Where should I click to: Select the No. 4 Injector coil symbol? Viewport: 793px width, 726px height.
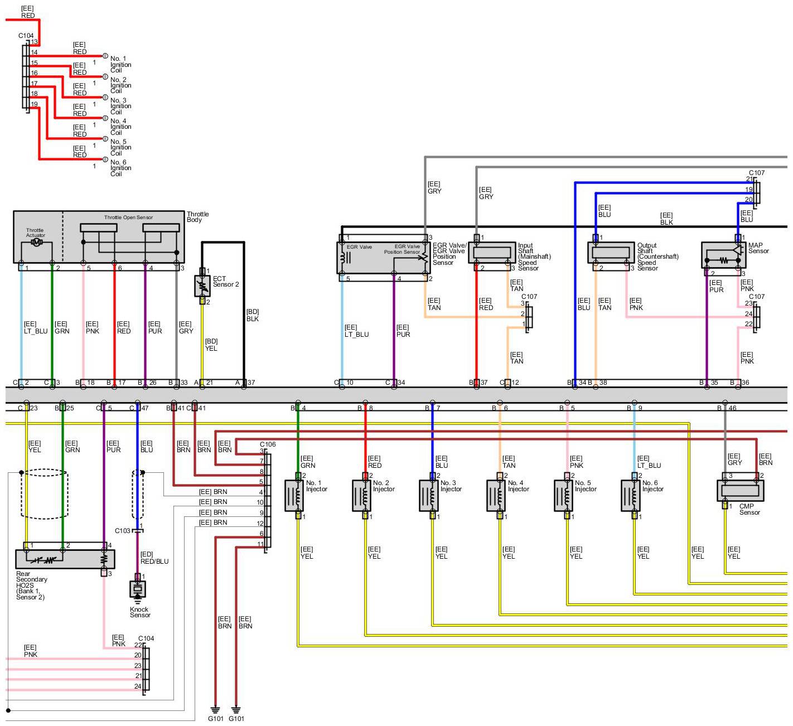point(496,495)
